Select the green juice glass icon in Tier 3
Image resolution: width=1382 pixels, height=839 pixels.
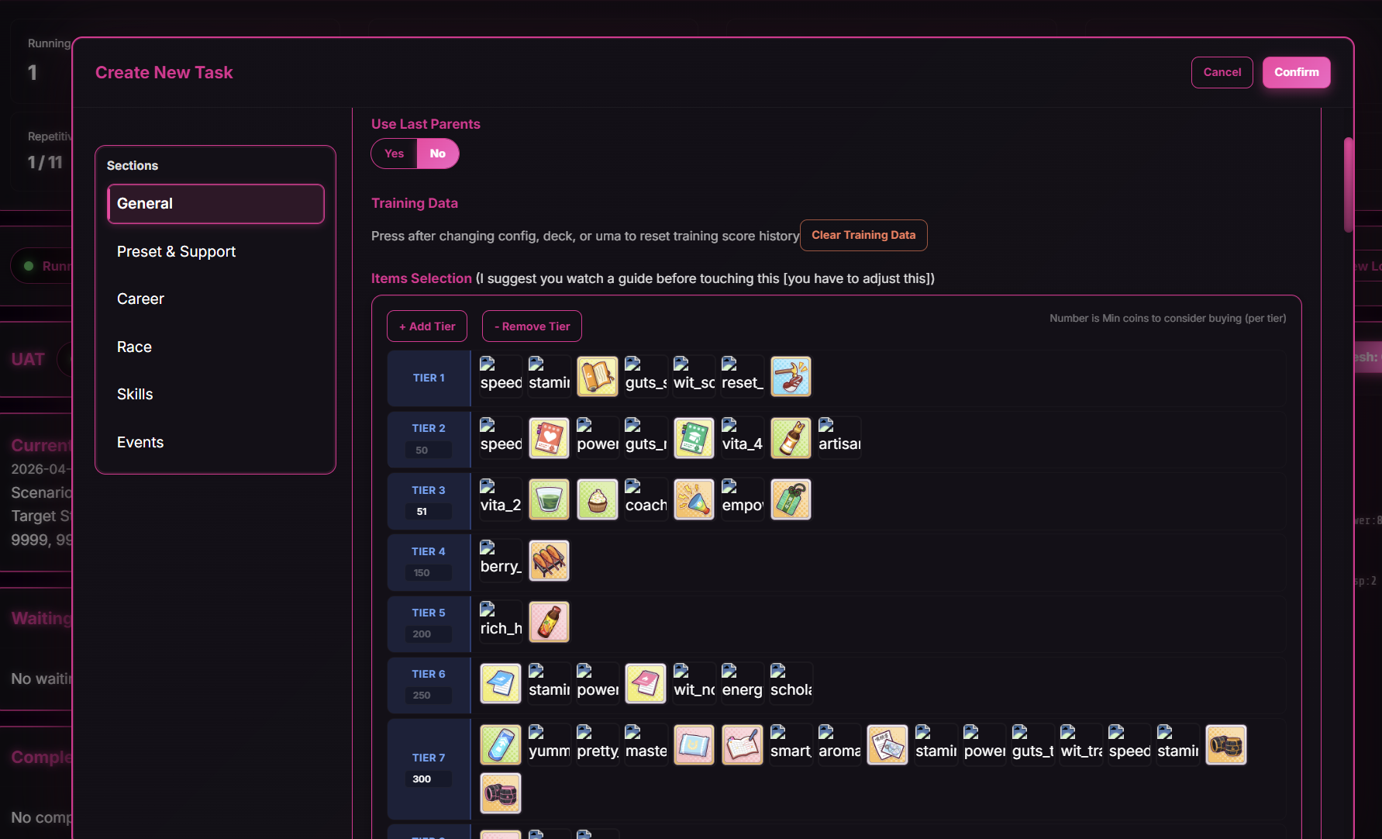pyautogui.click(x=549, y=499)
